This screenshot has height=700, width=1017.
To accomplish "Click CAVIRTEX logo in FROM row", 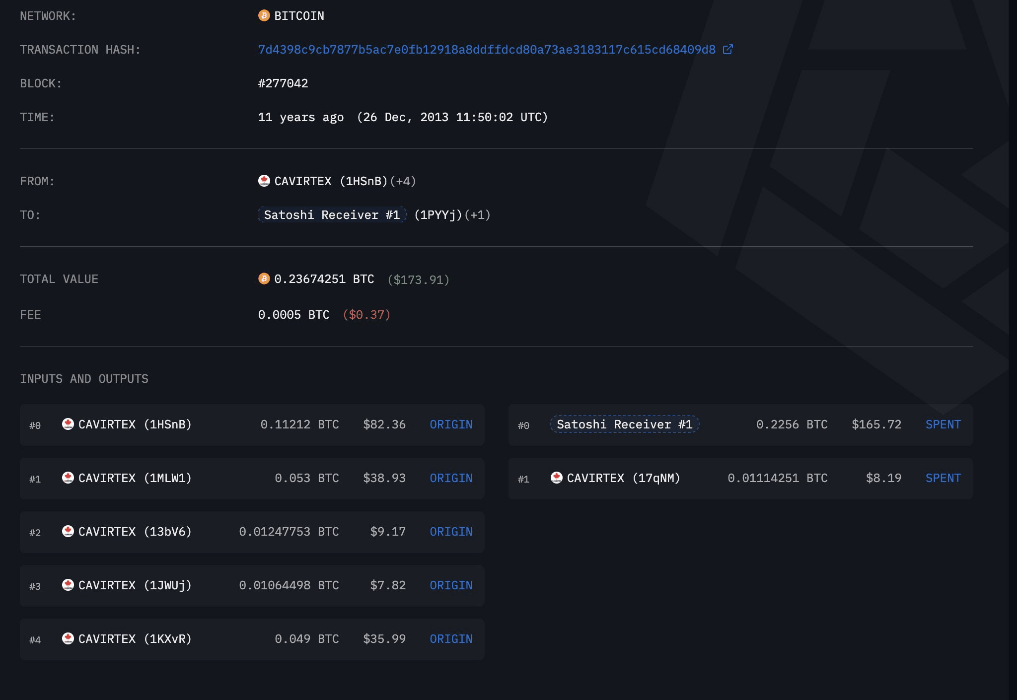I will 264,181.
